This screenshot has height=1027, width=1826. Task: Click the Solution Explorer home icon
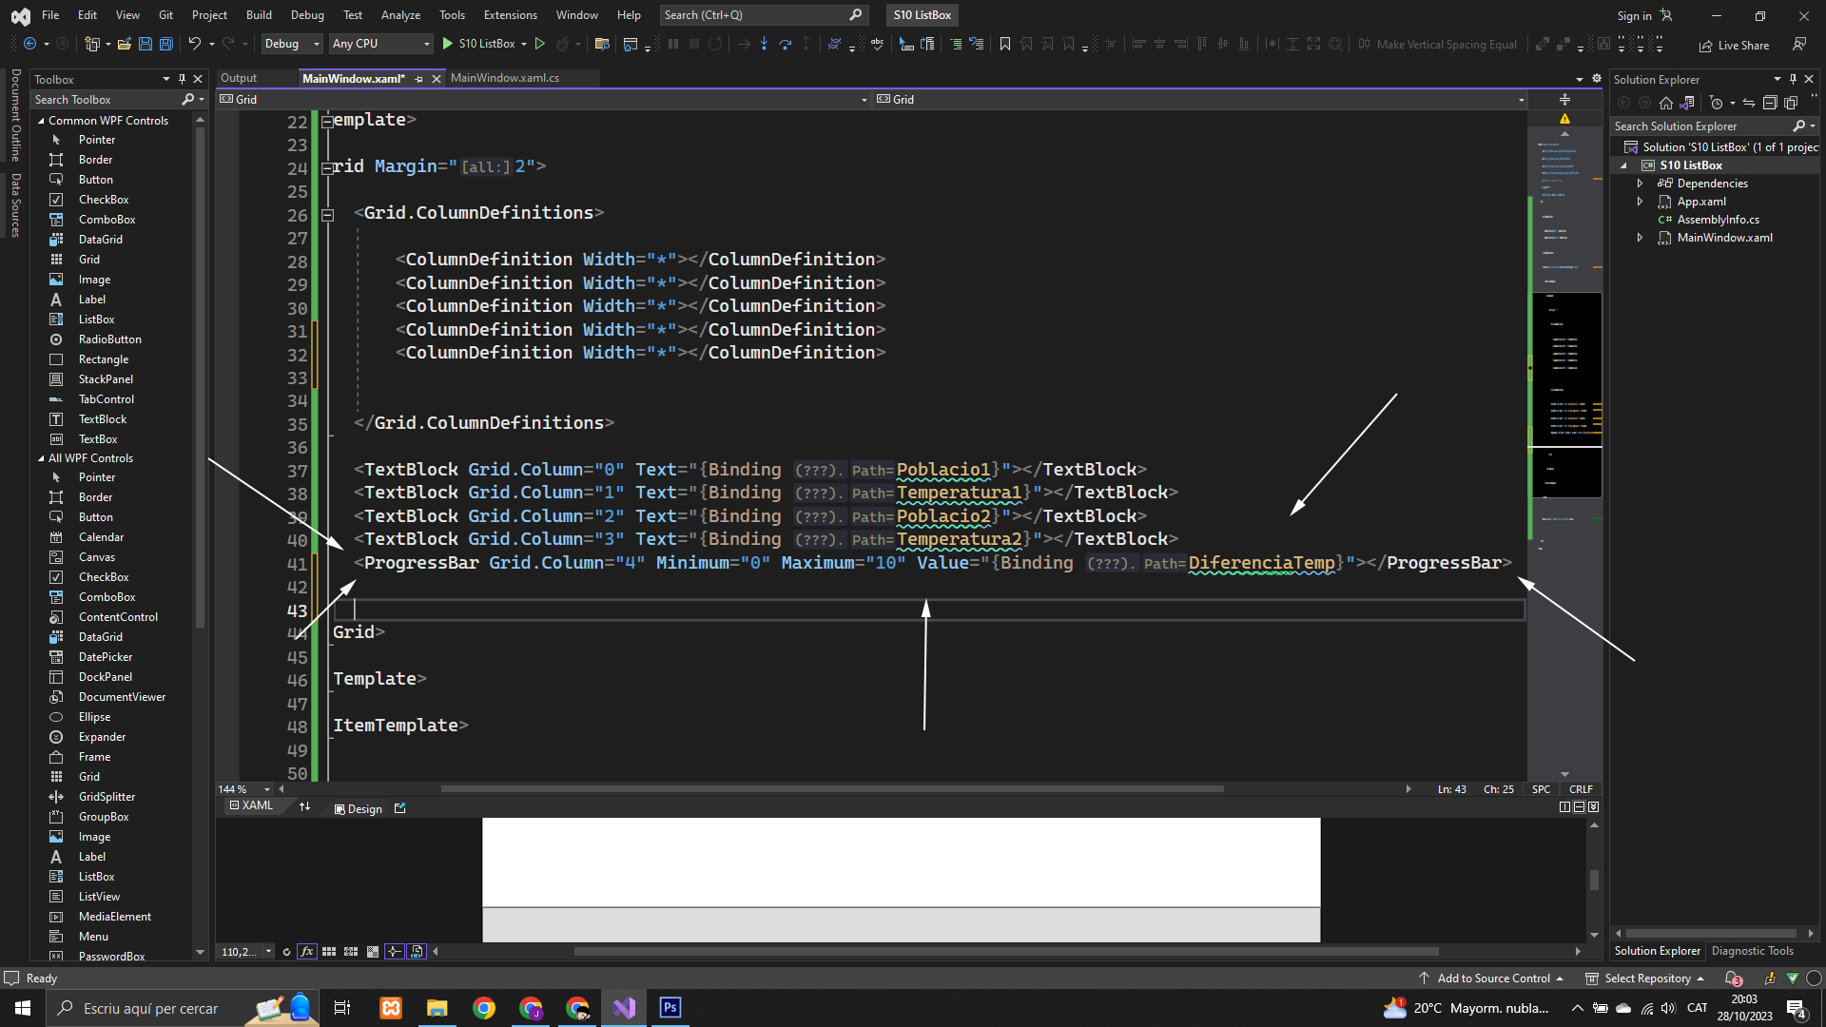[1665, 103]
